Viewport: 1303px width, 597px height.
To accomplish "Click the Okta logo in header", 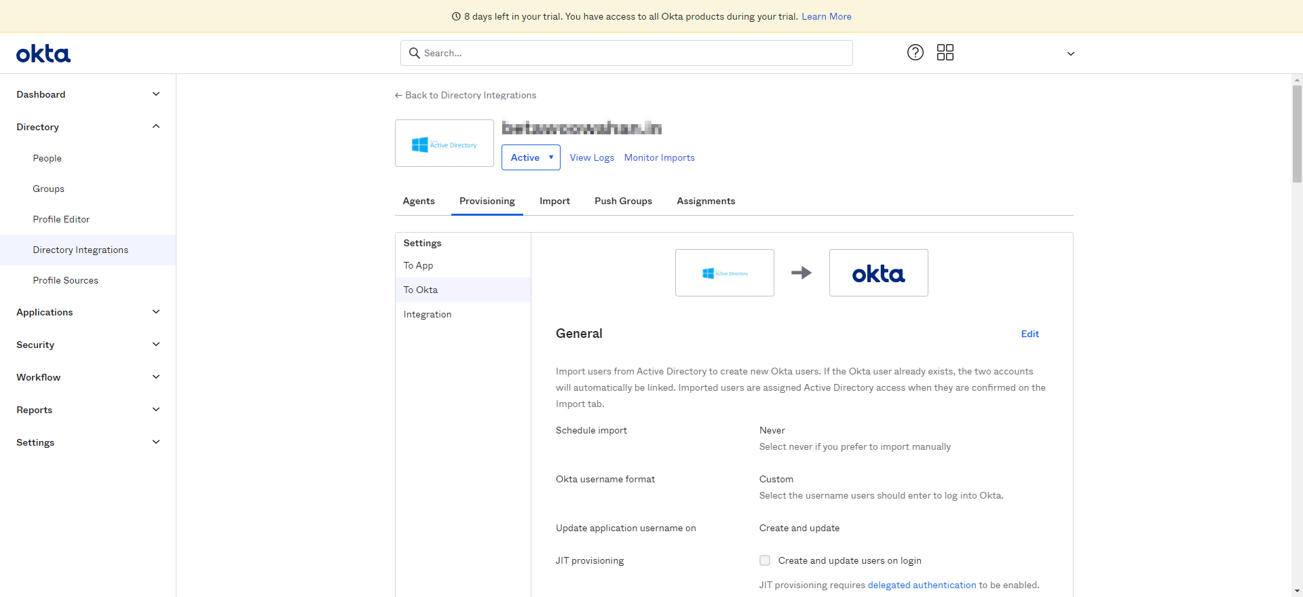I will 43,54.
